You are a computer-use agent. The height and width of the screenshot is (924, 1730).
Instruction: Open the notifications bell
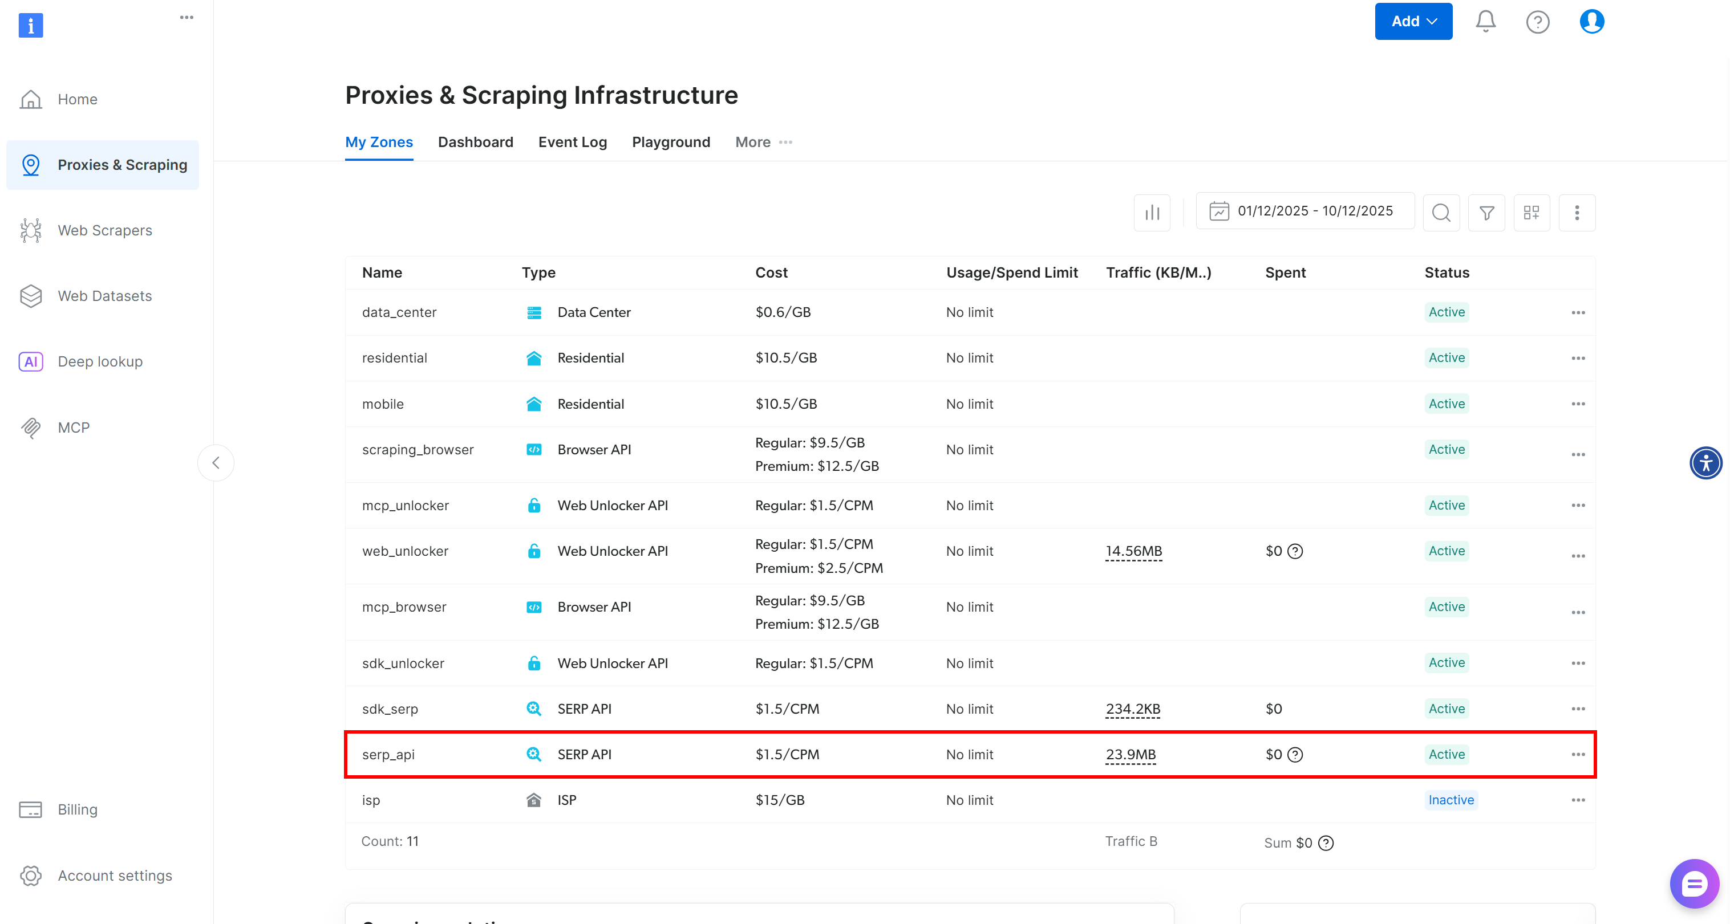coord(1485,21)
